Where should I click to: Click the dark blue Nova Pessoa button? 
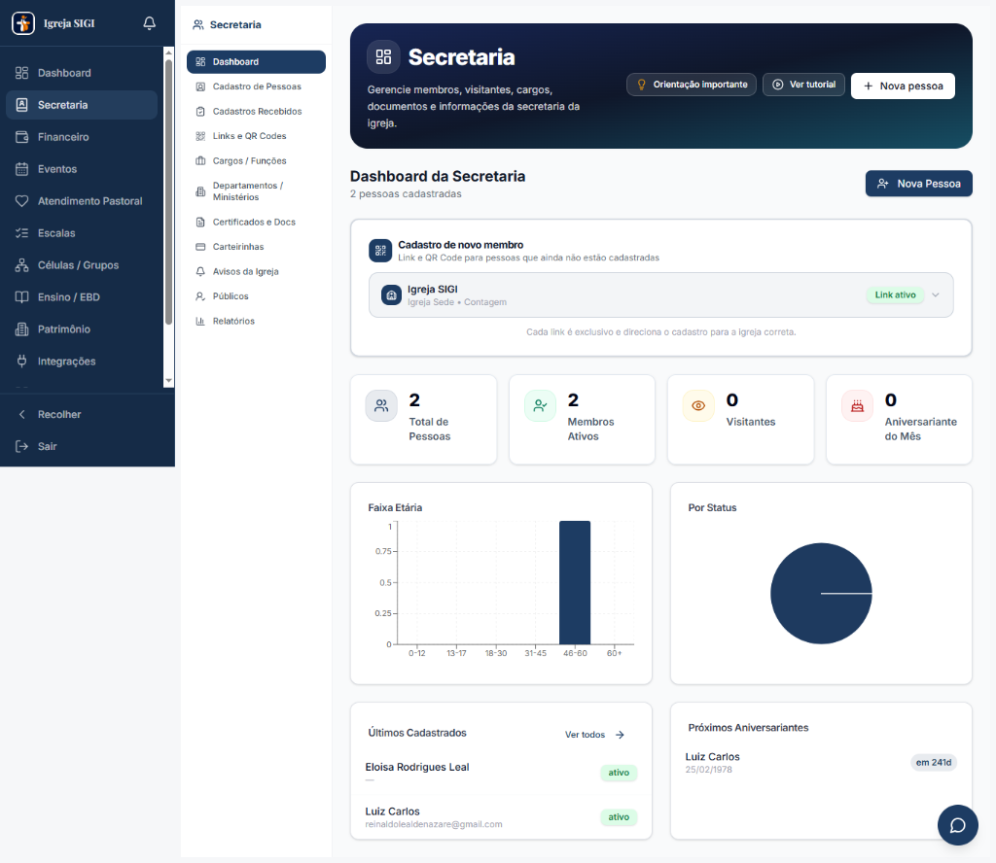(918, 184)
